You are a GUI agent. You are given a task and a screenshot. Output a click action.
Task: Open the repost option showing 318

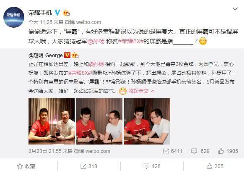coord(89,166)
